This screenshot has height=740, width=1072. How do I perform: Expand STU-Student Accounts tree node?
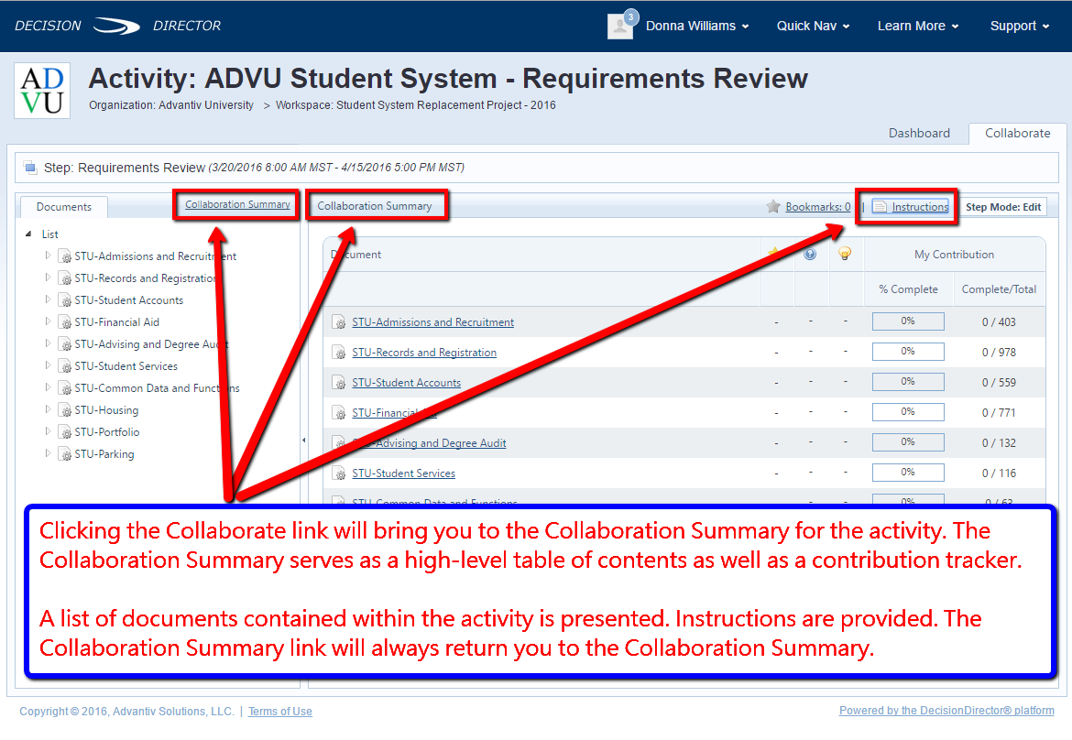(x=48, y=299)
